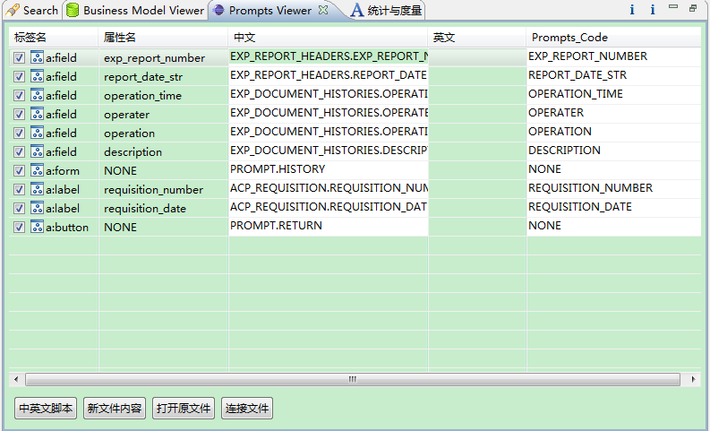Image resolution: width=710 pixels, height=431 pixels.
Task: Uncheck the report_date_str row checkbox
Action: pyautogui.click(x=20, y=76)
